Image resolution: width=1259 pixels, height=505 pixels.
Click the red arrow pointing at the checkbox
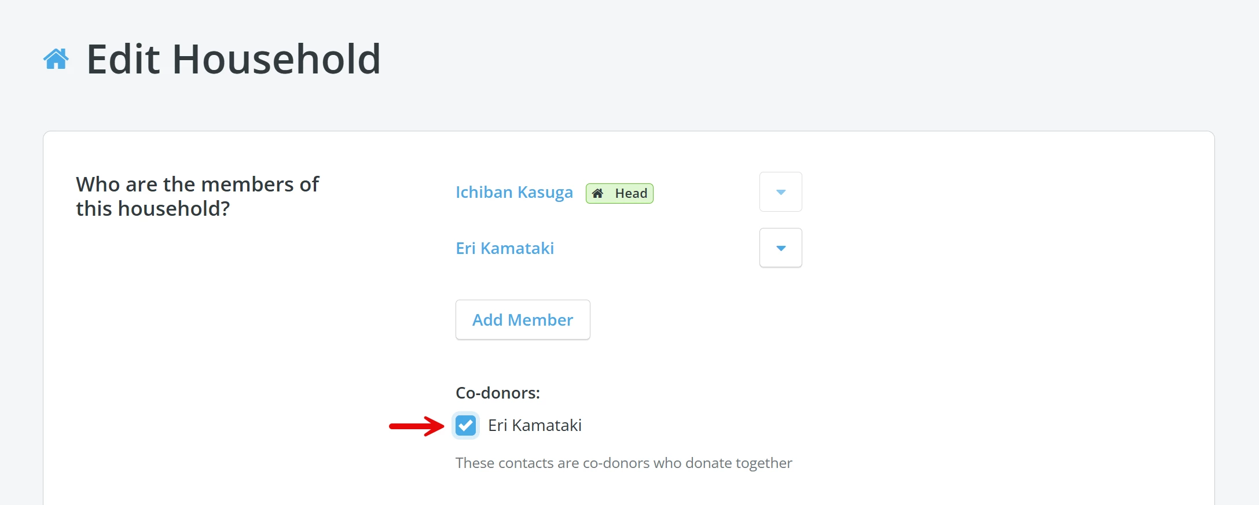pos(417,426)
